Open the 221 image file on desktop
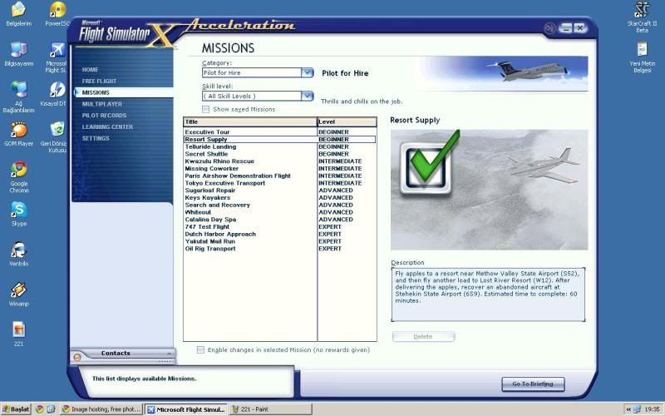 tap(18, 334)
